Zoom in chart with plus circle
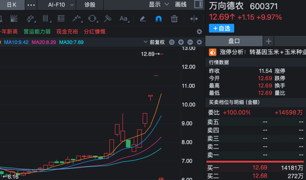The image size is (306, 180). click(x=181, y=42)
